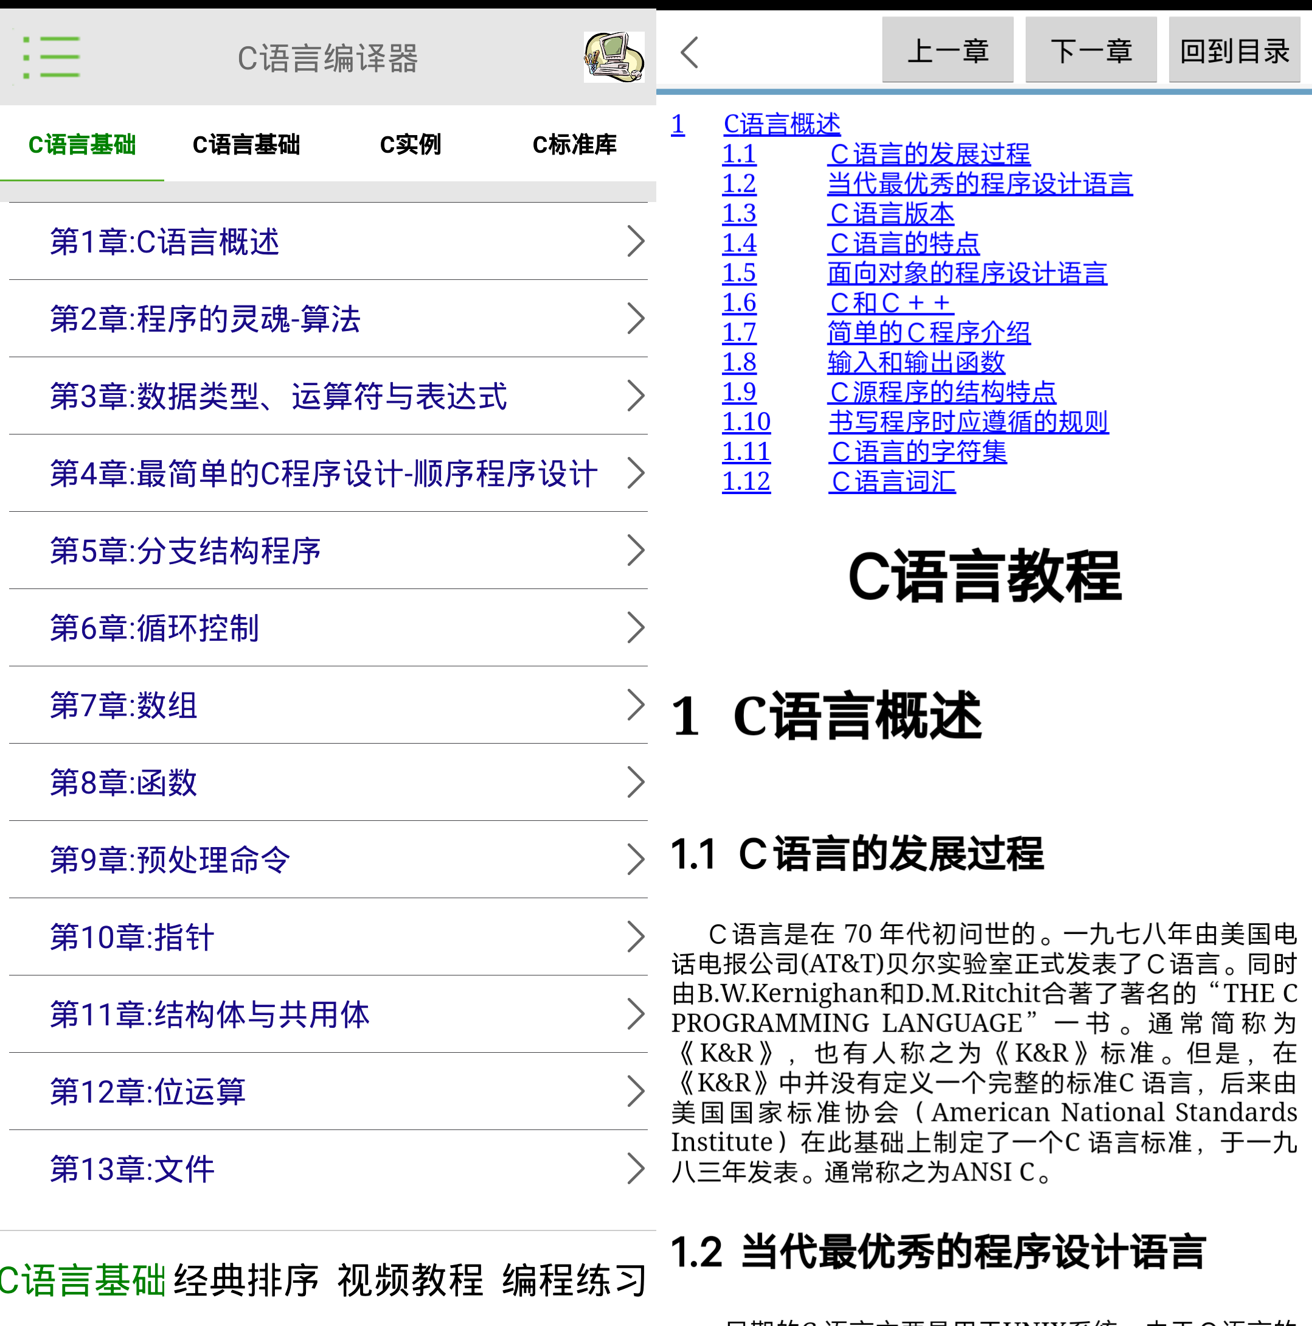Open 第12章:位运算

pos(328,1091)
